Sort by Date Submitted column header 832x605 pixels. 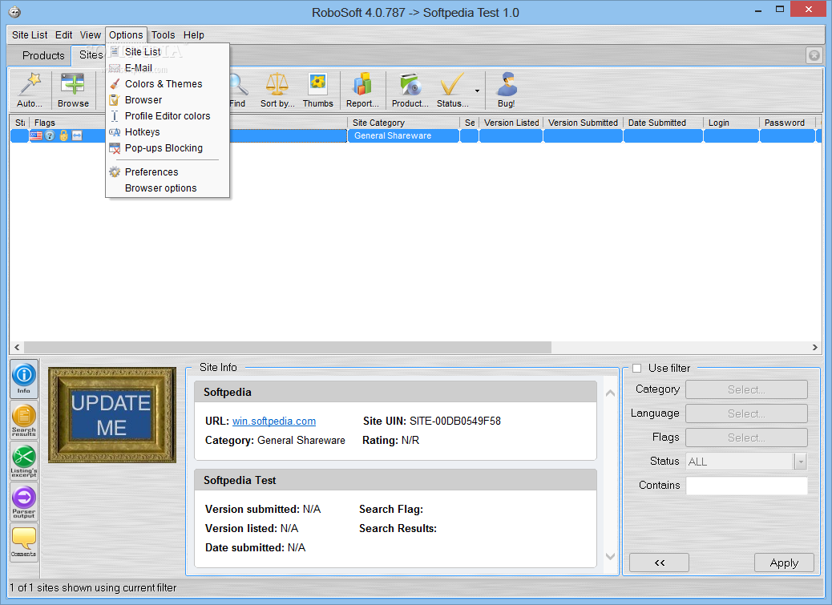tap(663, 123)
